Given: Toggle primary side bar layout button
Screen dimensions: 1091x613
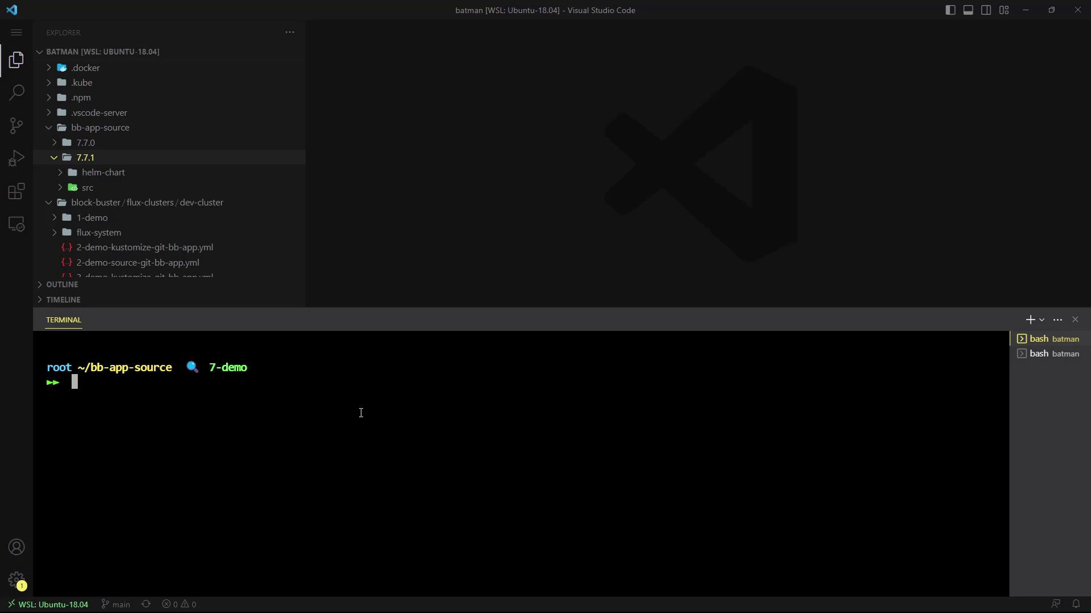Looking at the screenshot, I should 950,10.
